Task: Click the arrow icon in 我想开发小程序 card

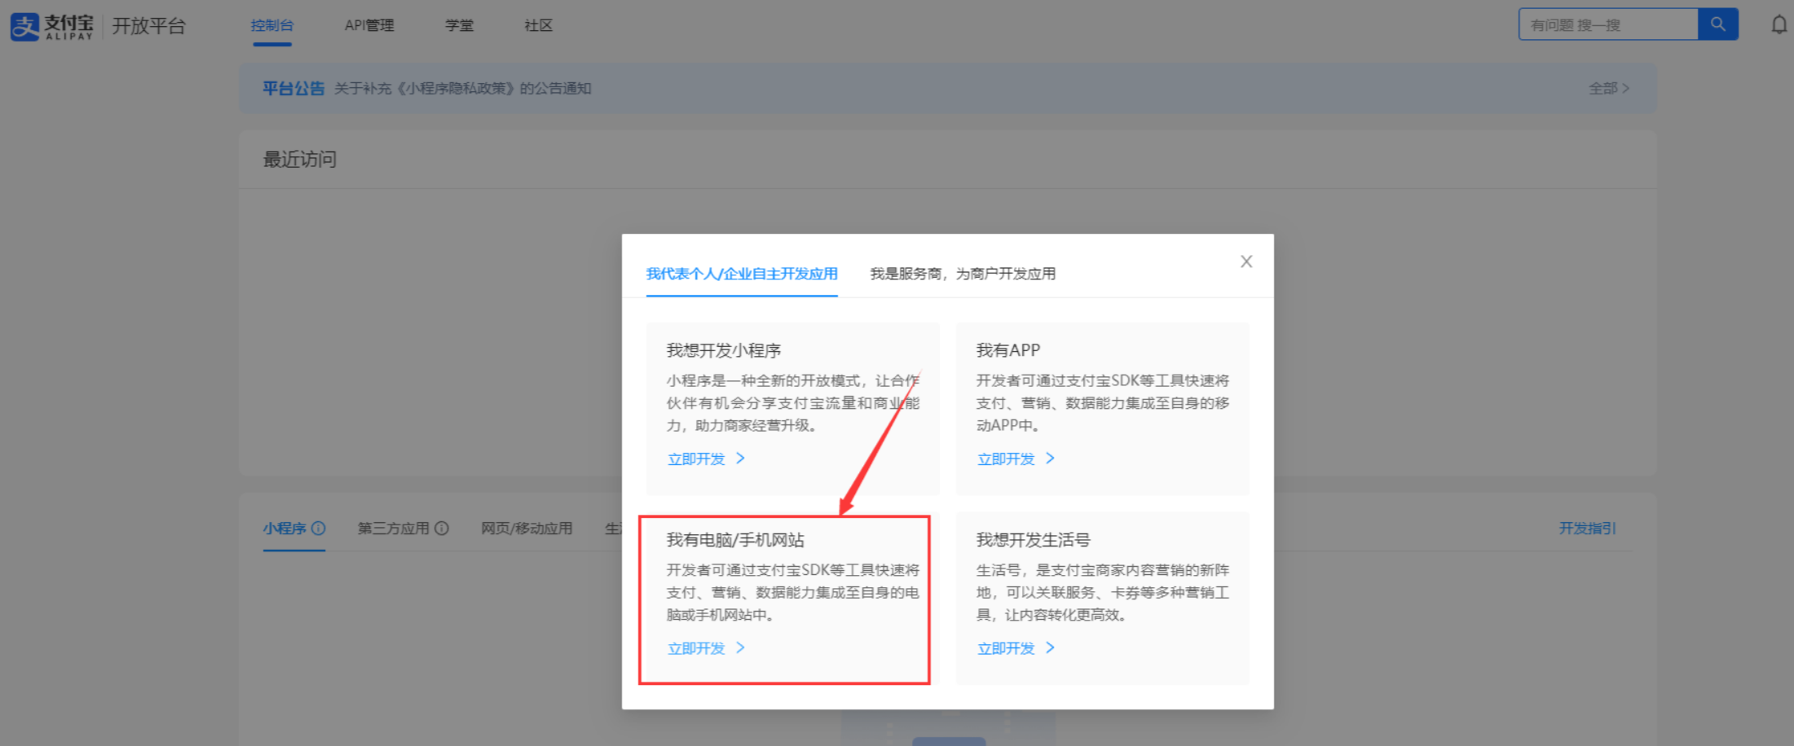Action: click(x=740, y=459)
